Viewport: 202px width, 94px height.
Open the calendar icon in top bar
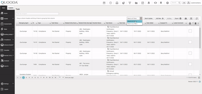(x=104, y=3)
